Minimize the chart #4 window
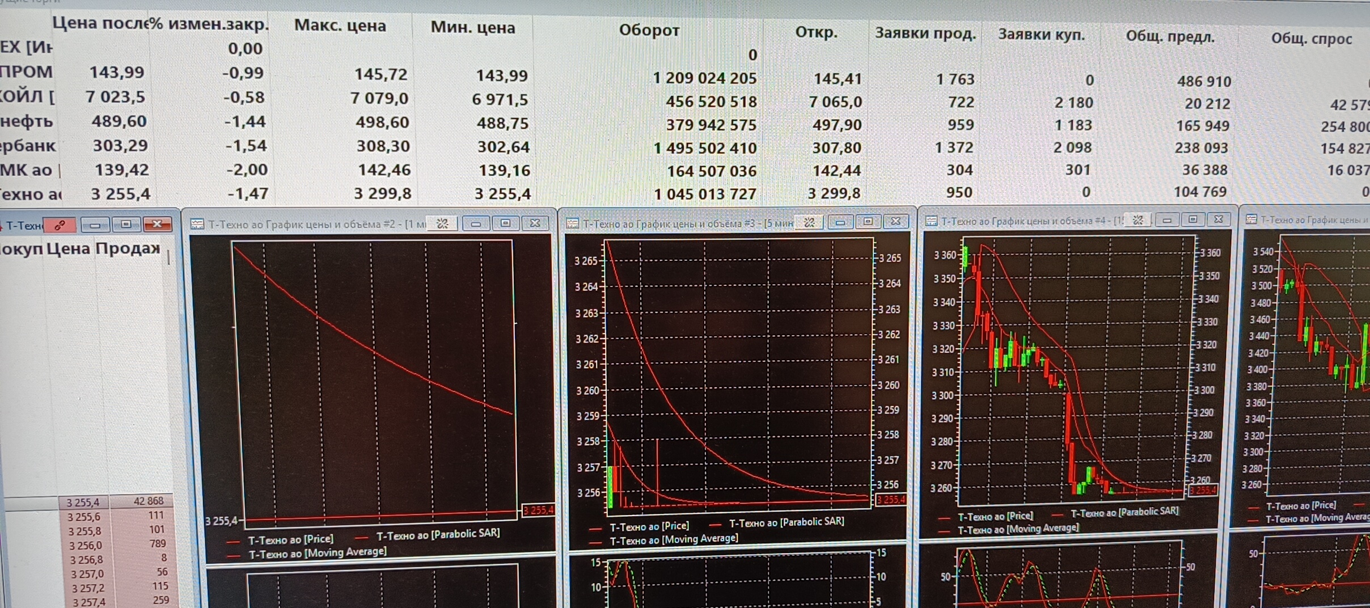1370x608 pixels. point(1166,219)
